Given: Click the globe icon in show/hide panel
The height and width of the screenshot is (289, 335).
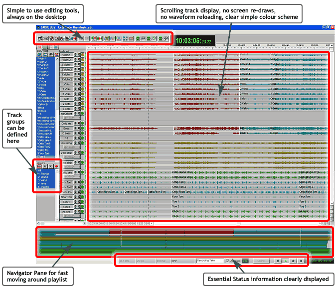Looking at the screenshot, I should tap(39, 54).
